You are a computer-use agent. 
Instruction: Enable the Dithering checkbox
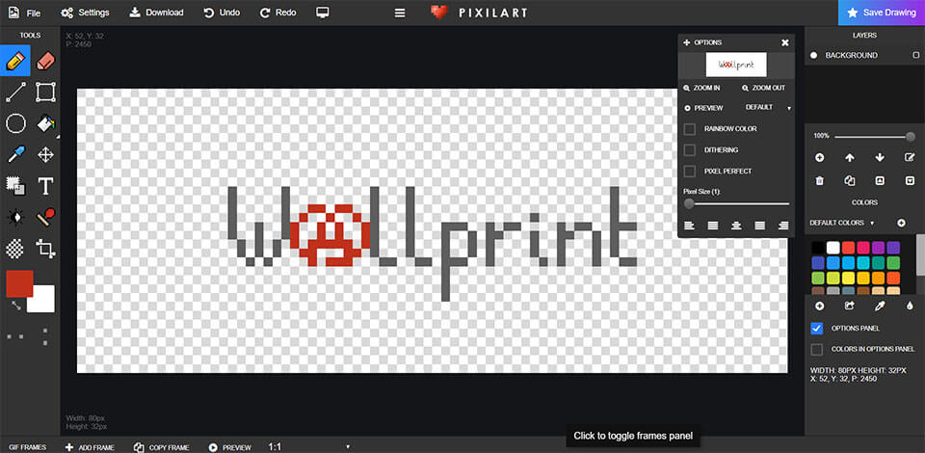689,149
